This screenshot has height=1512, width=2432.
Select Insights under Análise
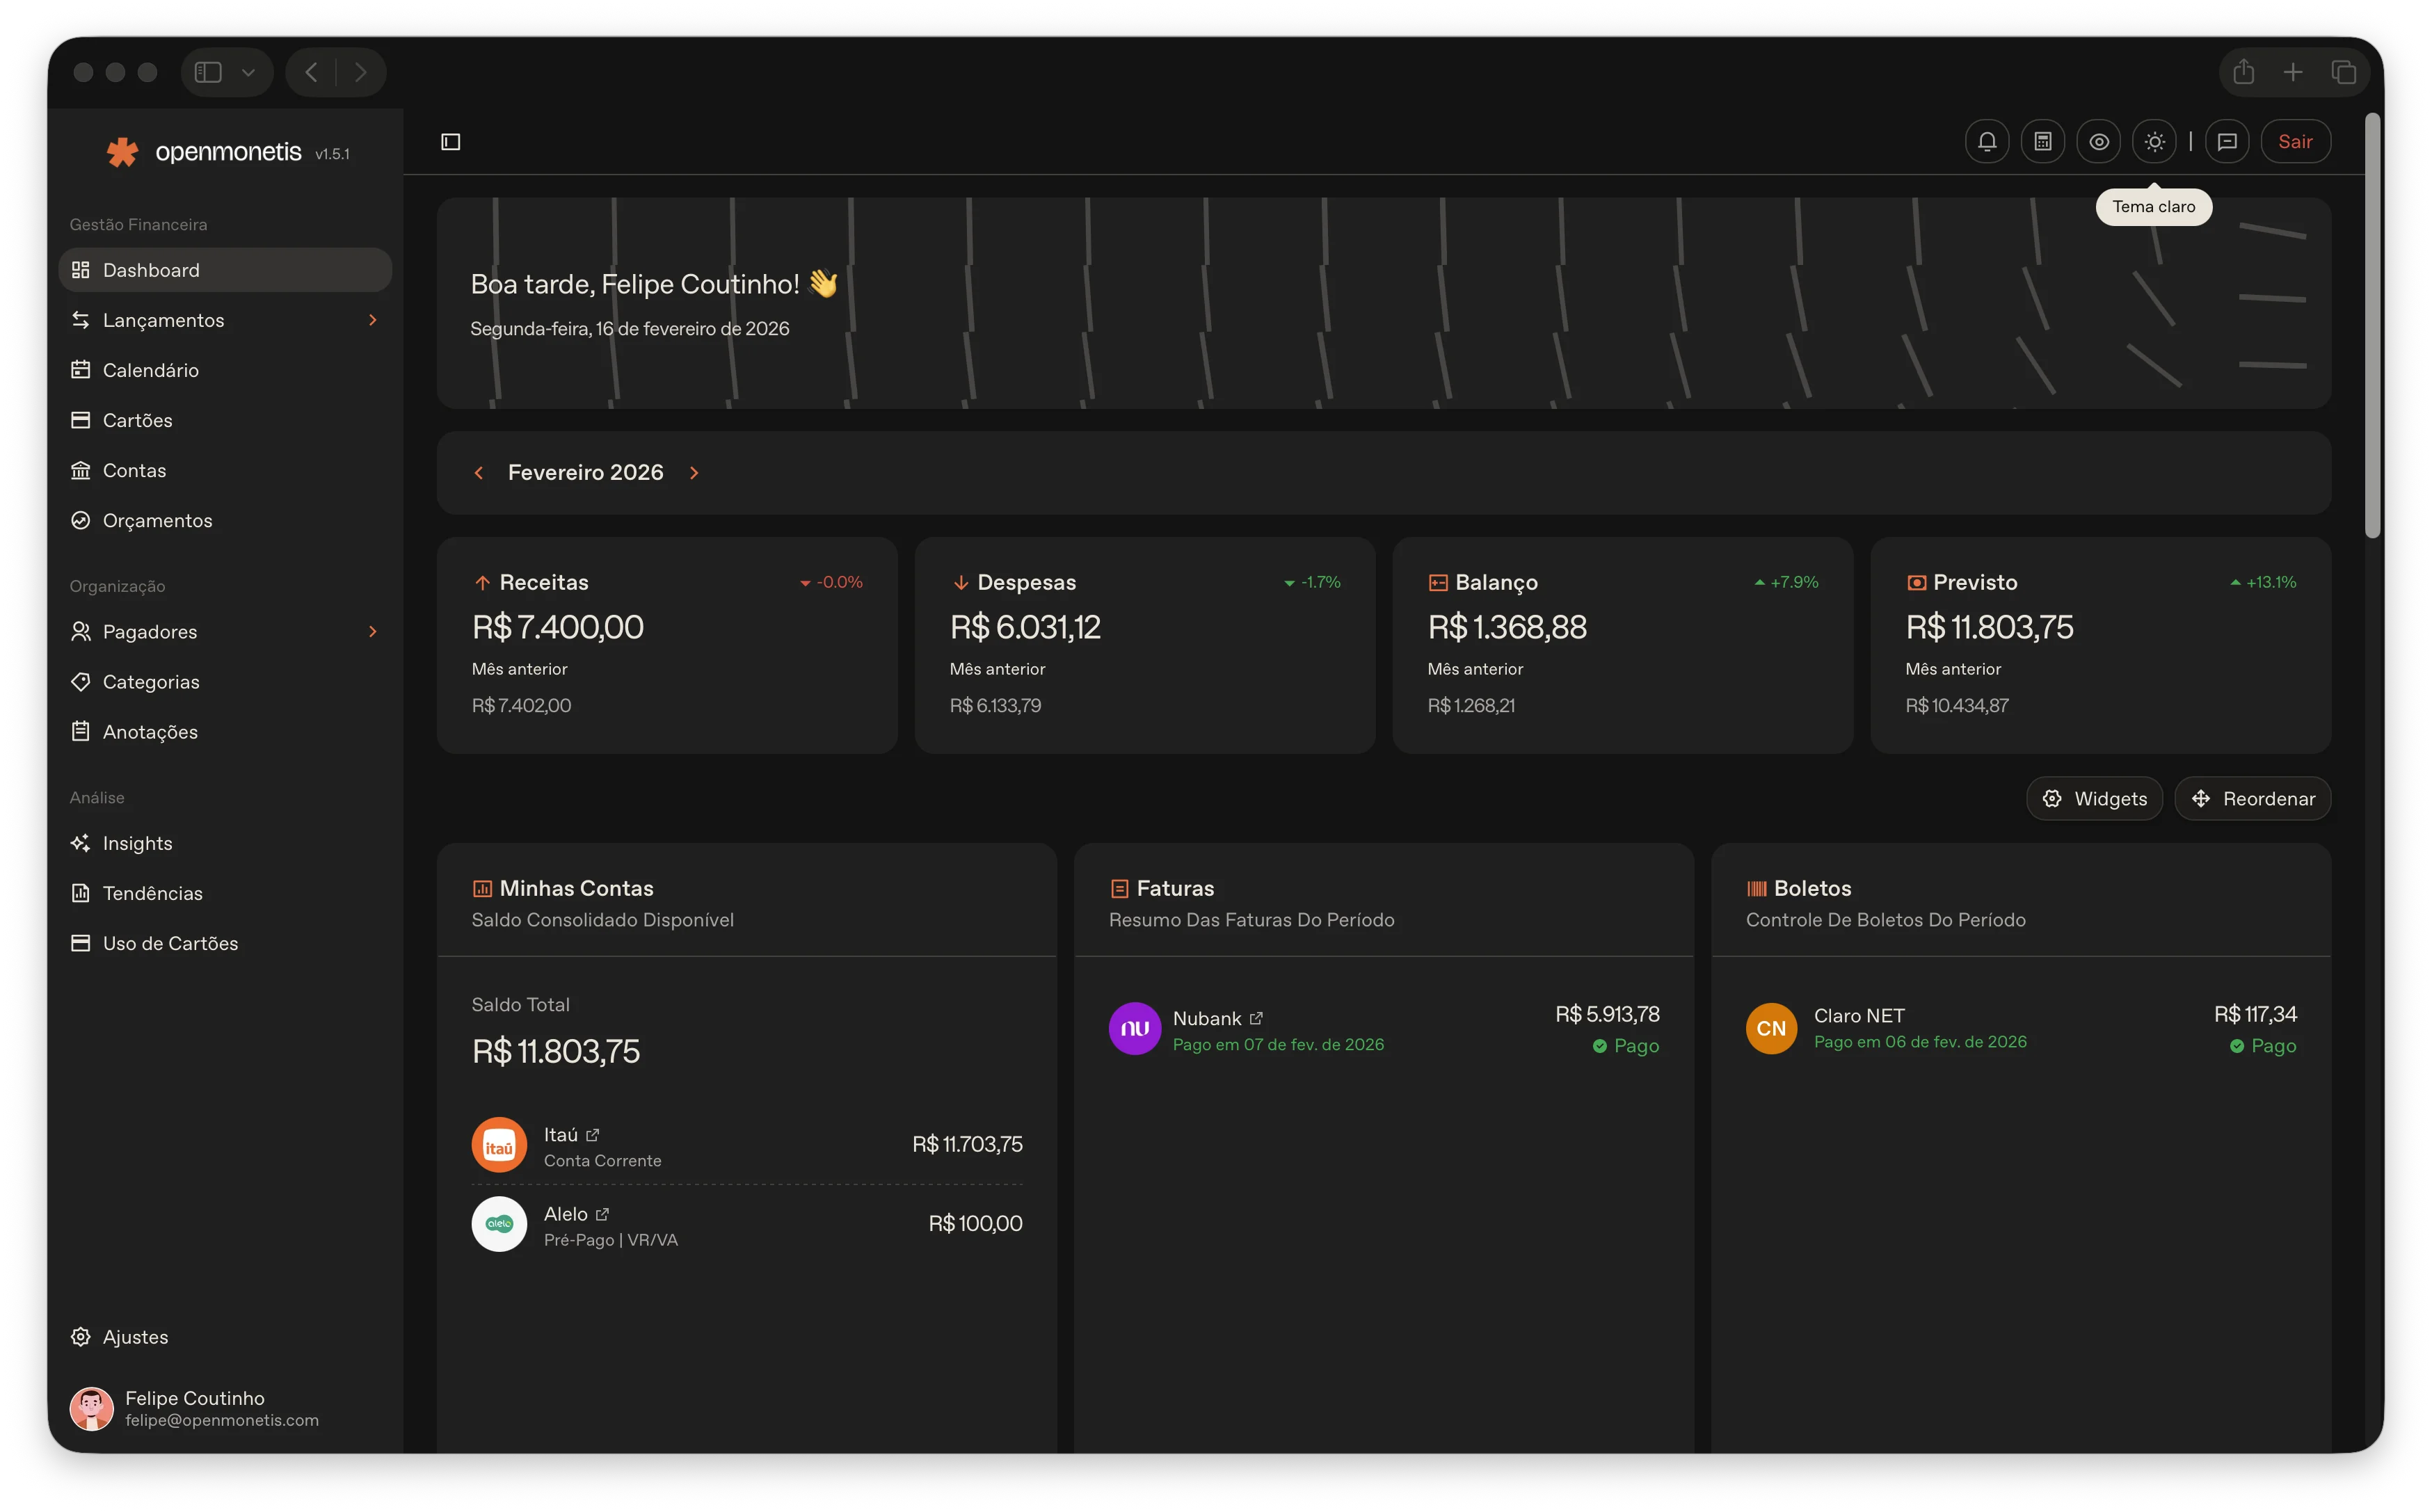point(137,843)
